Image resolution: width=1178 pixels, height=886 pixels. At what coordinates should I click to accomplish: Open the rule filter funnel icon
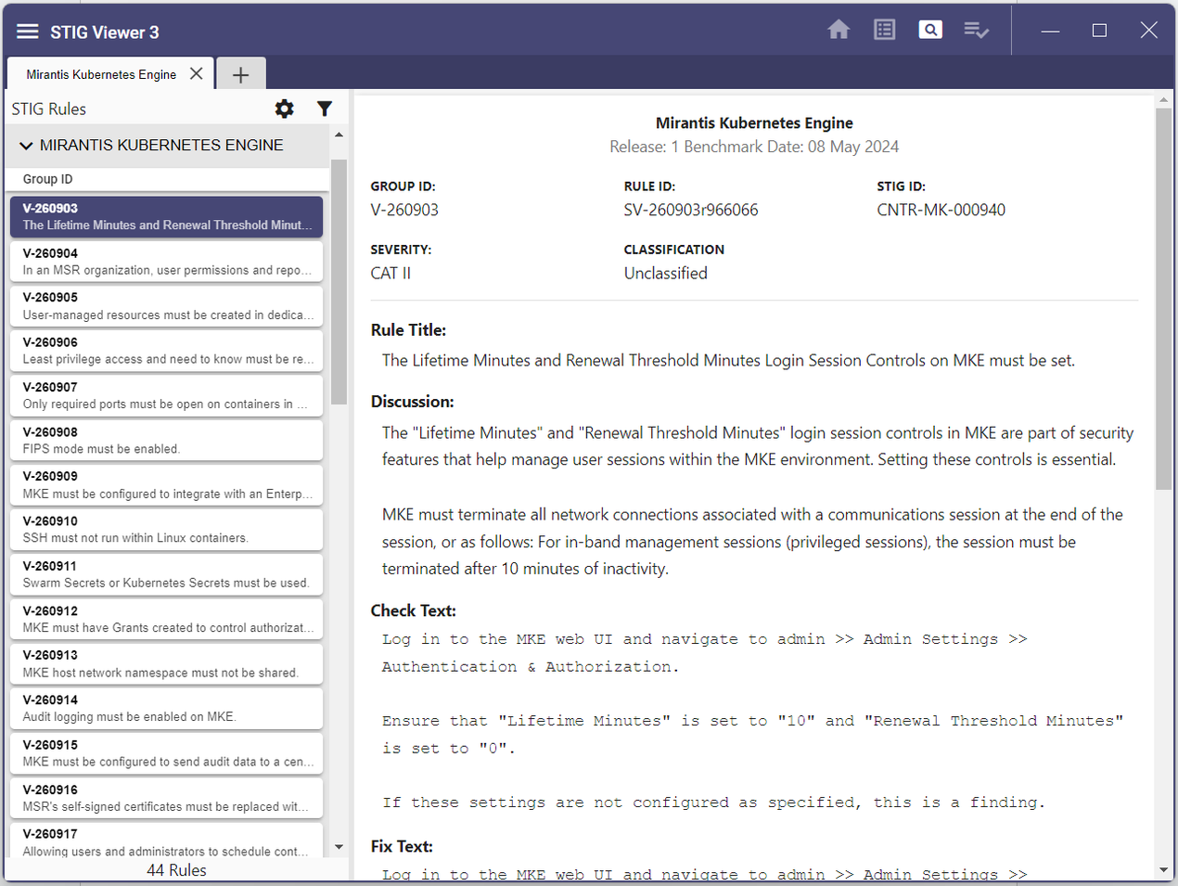click(x=324, y=109)
